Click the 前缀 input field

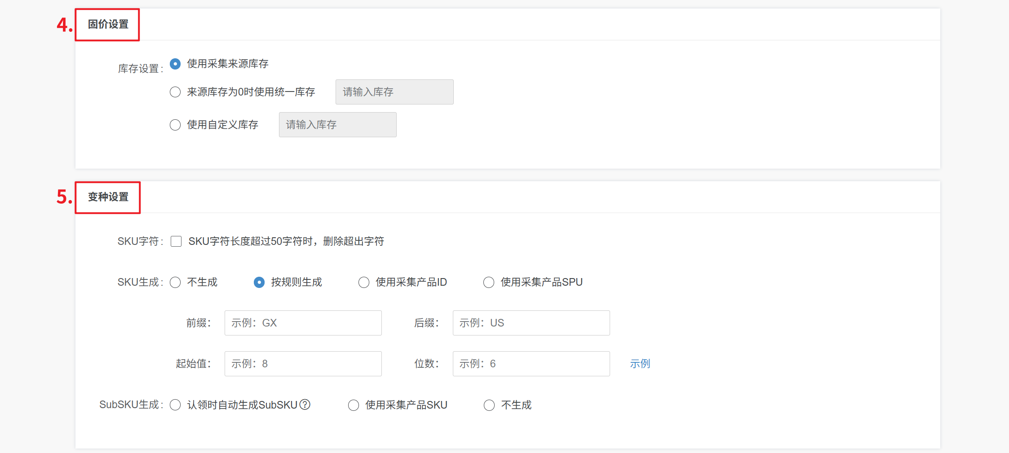303,323
